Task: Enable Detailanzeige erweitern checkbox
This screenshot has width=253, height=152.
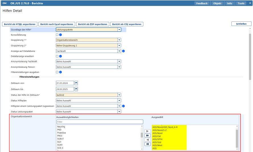Action: [x=57, y=56]
